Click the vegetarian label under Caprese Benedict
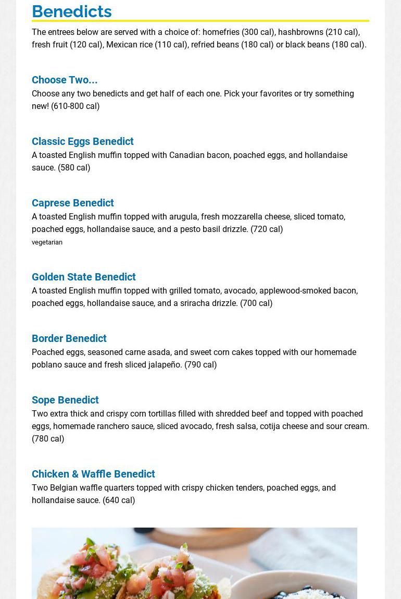 [x=47, y=242]
